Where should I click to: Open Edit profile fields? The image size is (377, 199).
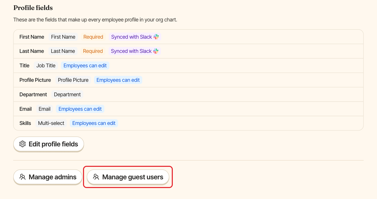point(48,144)
